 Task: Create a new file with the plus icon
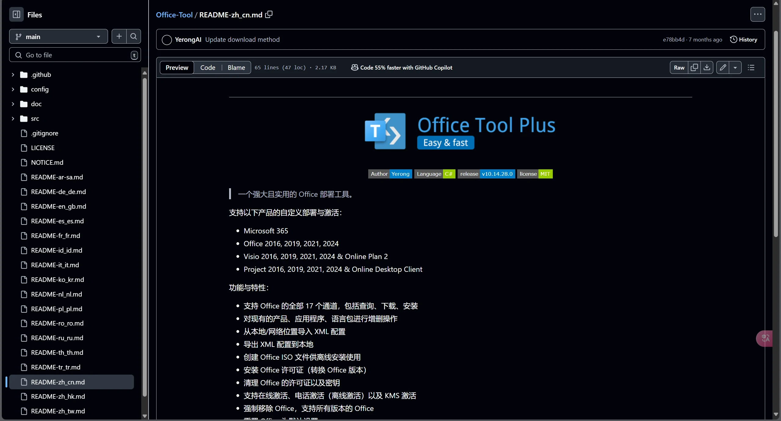(x=119, y=36)
